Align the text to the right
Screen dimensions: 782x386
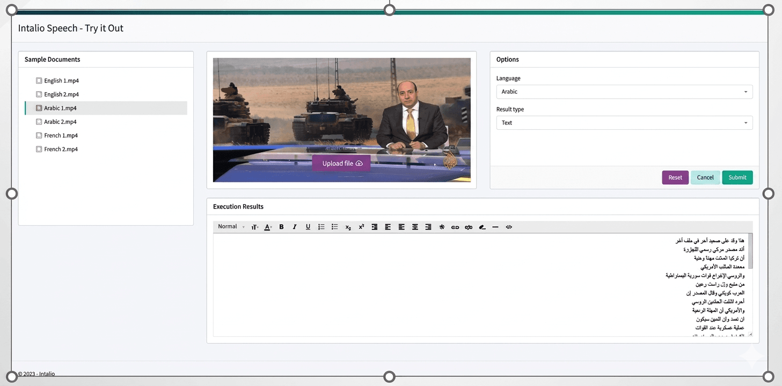click(428, 227)
